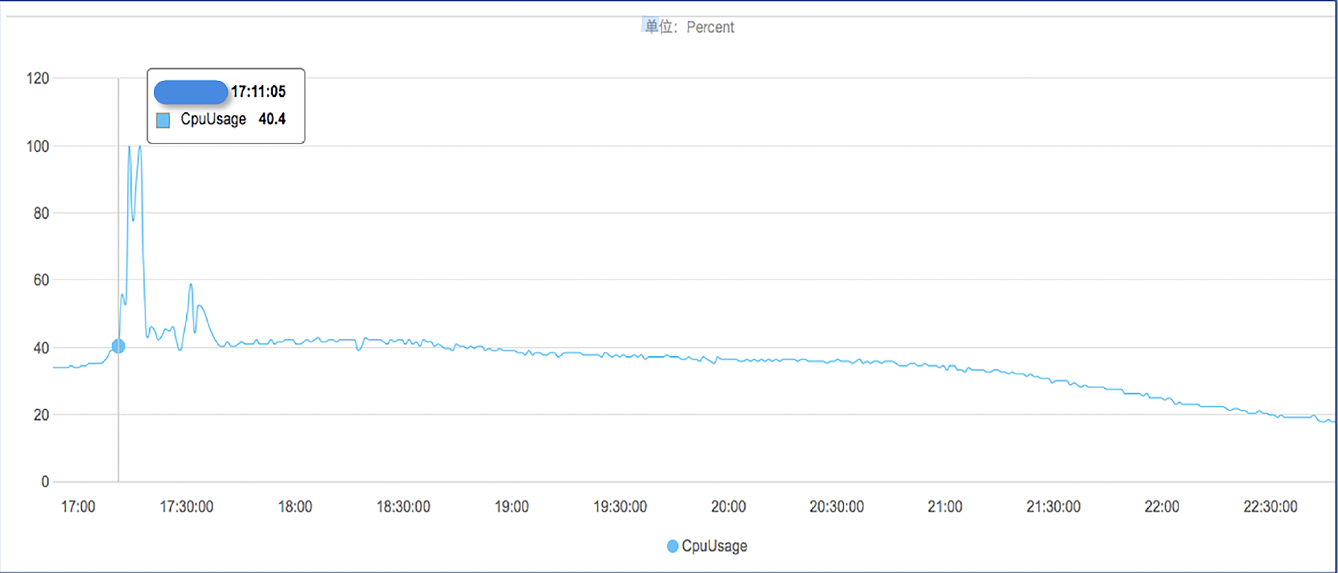Click the 18:00 x-axis time label

click(295, 507)
